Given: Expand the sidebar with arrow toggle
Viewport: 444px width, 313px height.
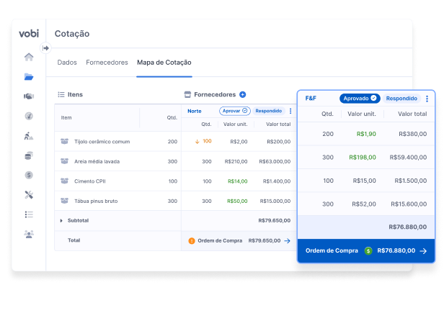Looking at the screenshot, I should point(45,48).
